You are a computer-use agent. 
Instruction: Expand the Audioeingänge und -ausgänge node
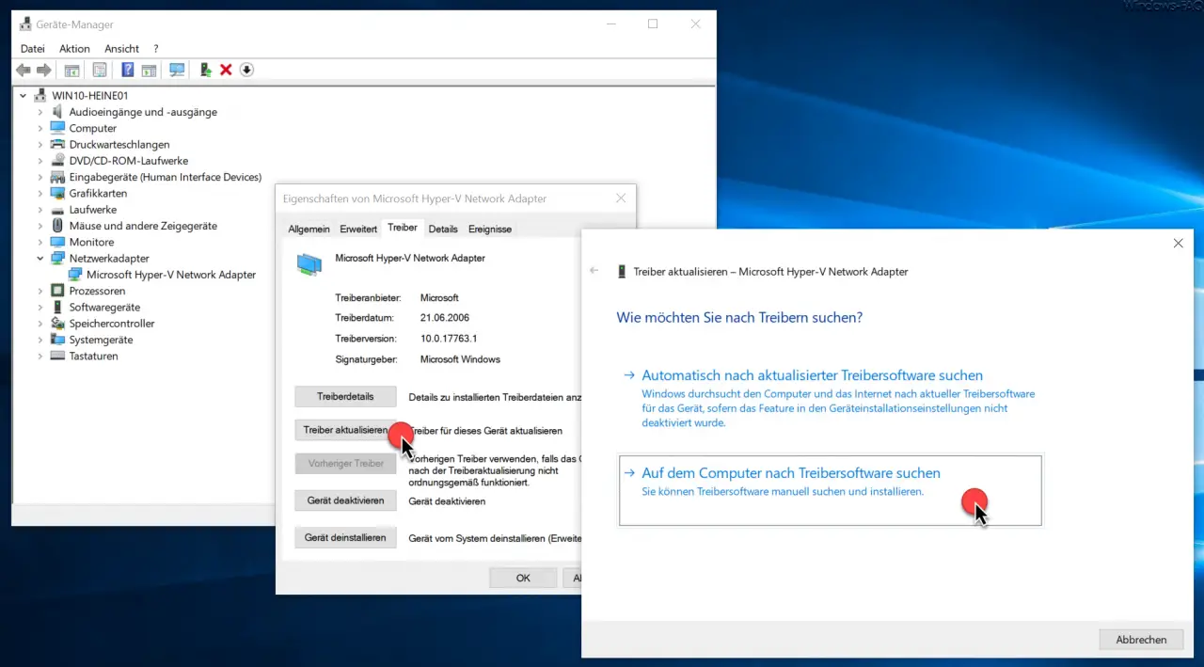[x=40, y=112]
